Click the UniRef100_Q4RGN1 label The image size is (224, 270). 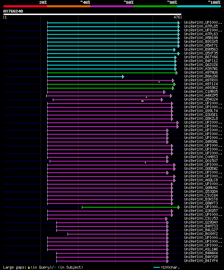(x=201, y=142)
